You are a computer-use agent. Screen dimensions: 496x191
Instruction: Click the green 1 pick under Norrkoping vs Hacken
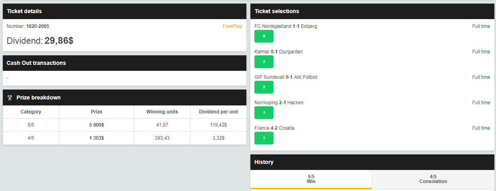[x=264, y=113]
